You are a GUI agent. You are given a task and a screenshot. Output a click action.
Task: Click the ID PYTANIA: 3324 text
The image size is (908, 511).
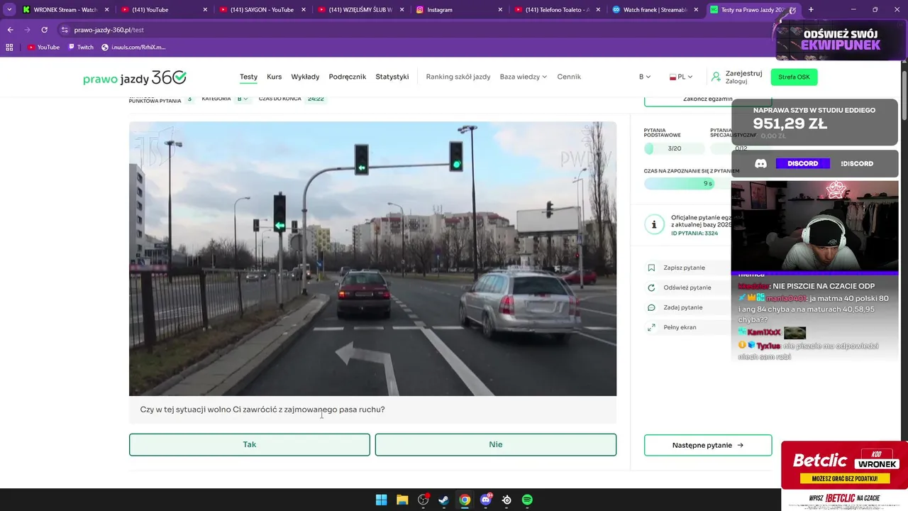click(694, 233)
